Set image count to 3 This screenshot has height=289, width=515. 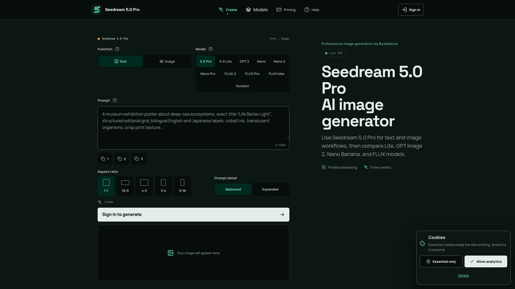coord(139,159)
